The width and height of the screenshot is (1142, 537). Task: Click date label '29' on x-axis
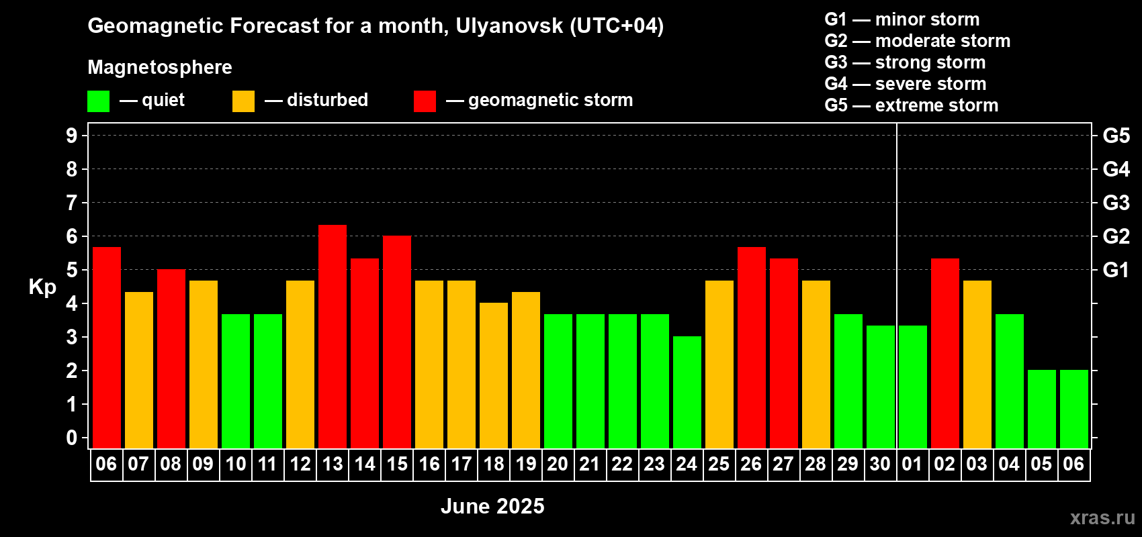[848, 464]
